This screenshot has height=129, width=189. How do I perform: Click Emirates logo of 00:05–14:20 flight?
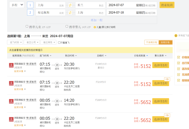(11, 101)
